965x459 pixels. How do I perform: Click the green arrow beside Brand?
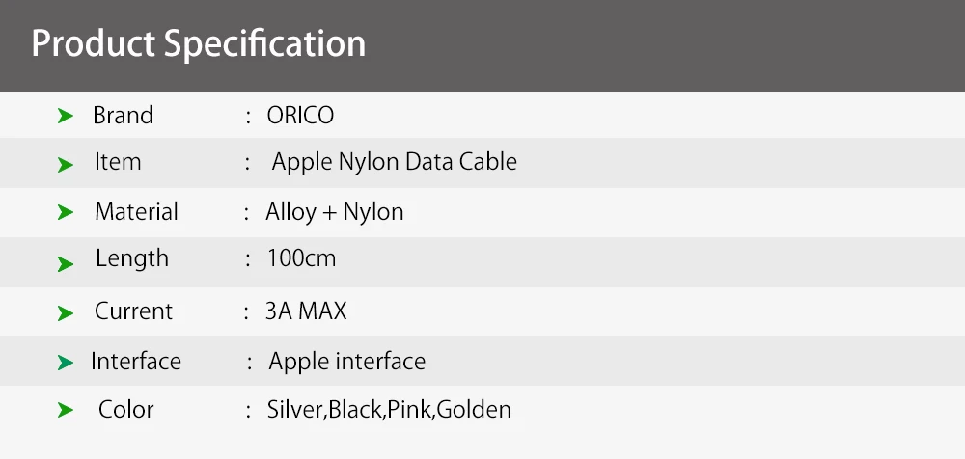pyautogui.click(x=66, y=117)
